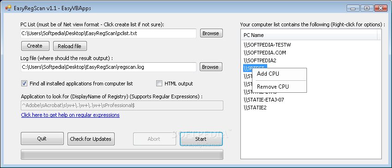Quit the application with Quit button
Screen dimensions: 392x168
coord(42,139)
